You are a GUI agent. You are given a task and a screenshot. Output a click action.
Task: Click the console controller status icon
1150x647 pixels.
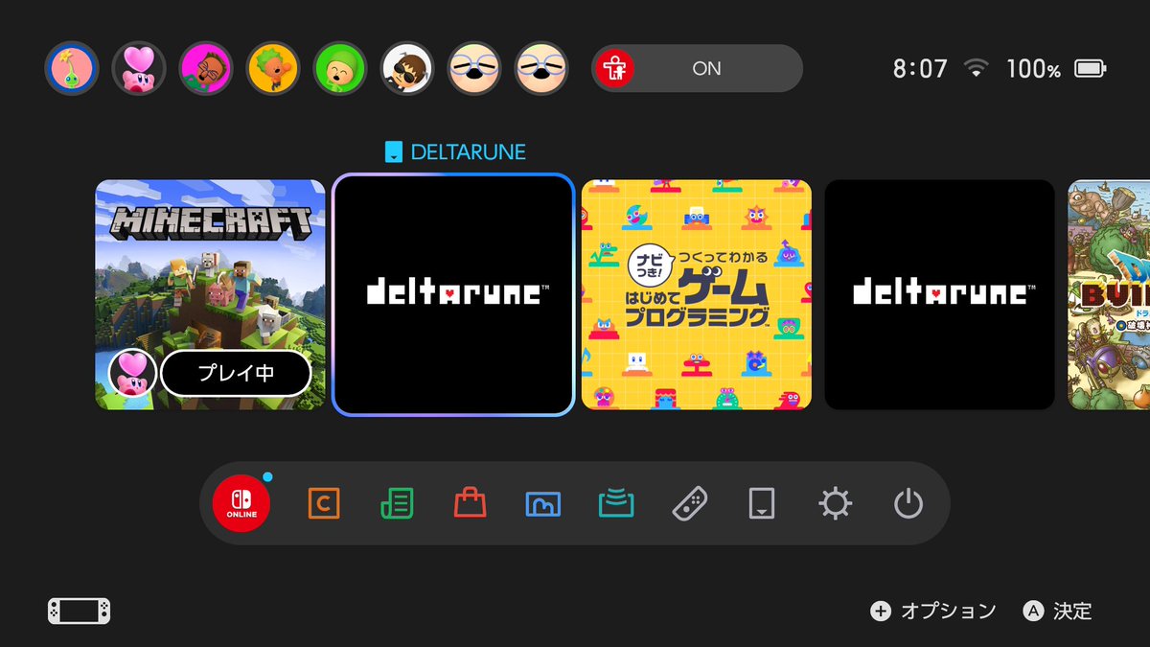click(79, 611)
